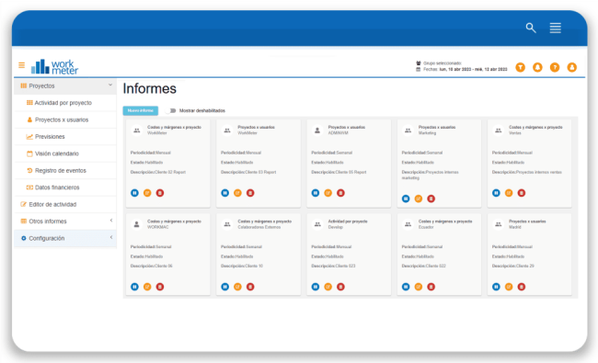The width and height of the screenshot is (598, 363).
Task: Open the orange help question-mark icon
Action: 555,67
